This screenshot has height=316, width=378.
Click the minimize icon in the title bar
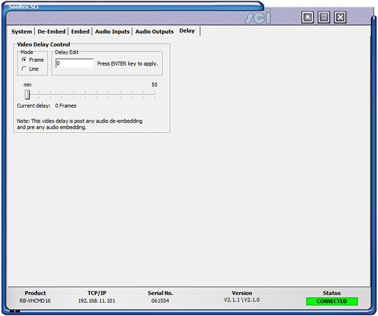324,17
